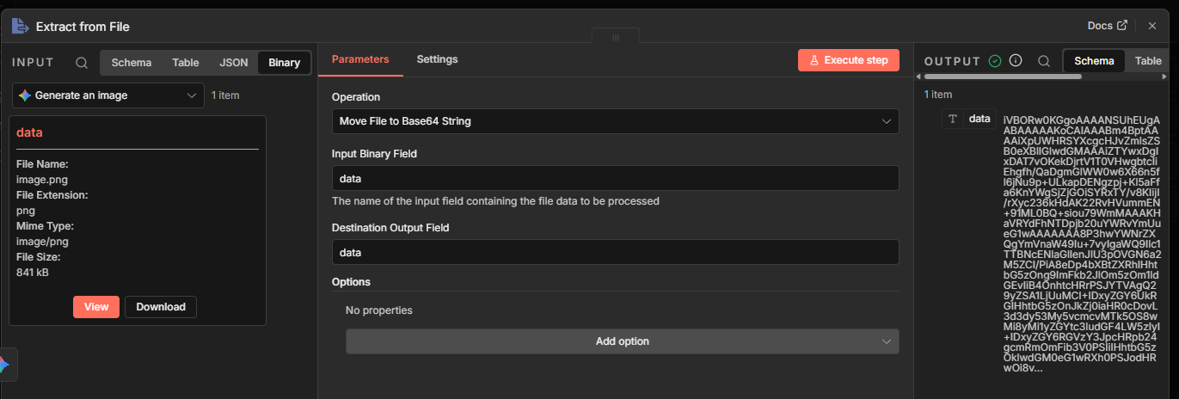Click the search icon in INPUT panel
The width and height of the screenshot is (1179, 399).
coord(82,63)
